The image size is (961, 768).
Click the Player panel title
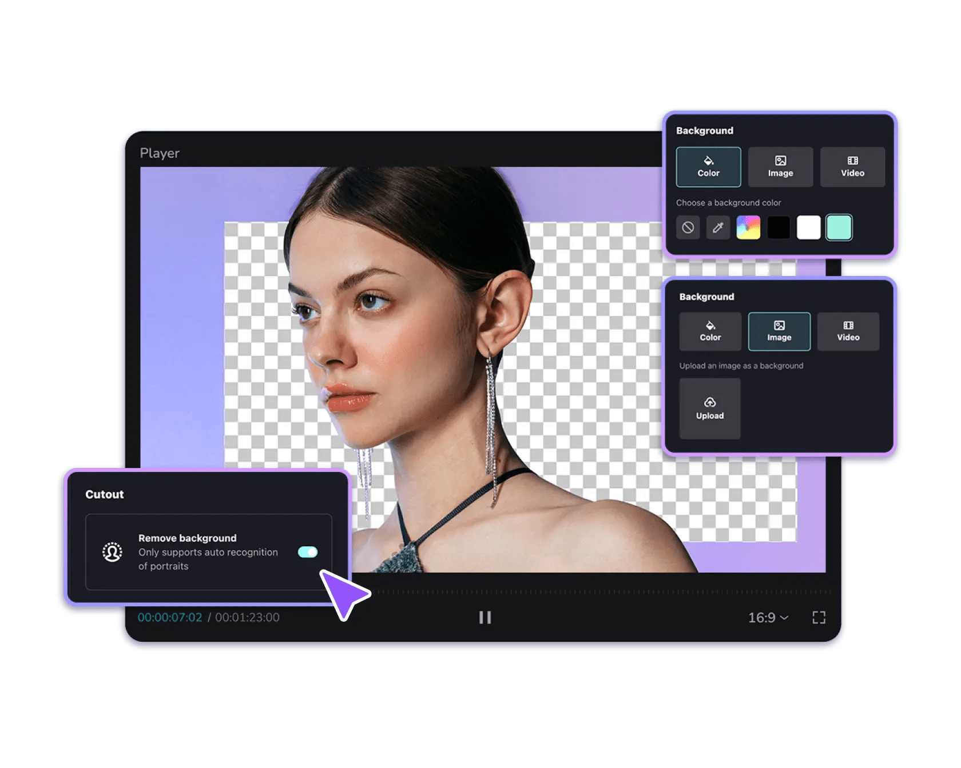[x=160, y=153]
